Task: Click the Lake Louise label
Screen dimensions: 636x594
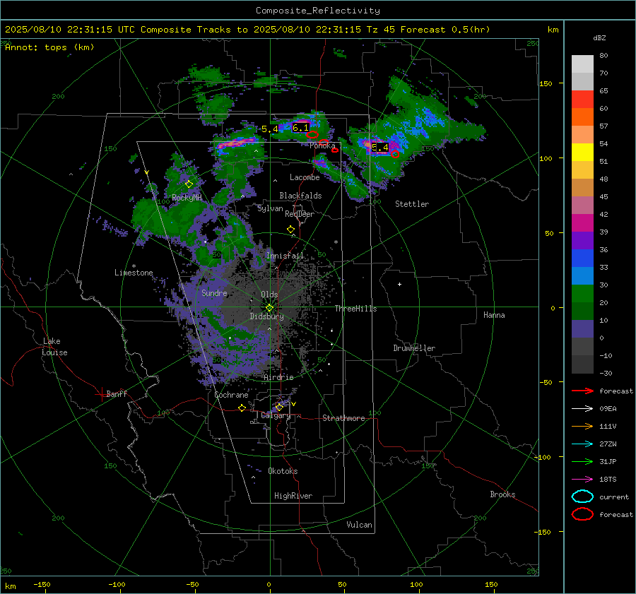Action: pos(54,347)
